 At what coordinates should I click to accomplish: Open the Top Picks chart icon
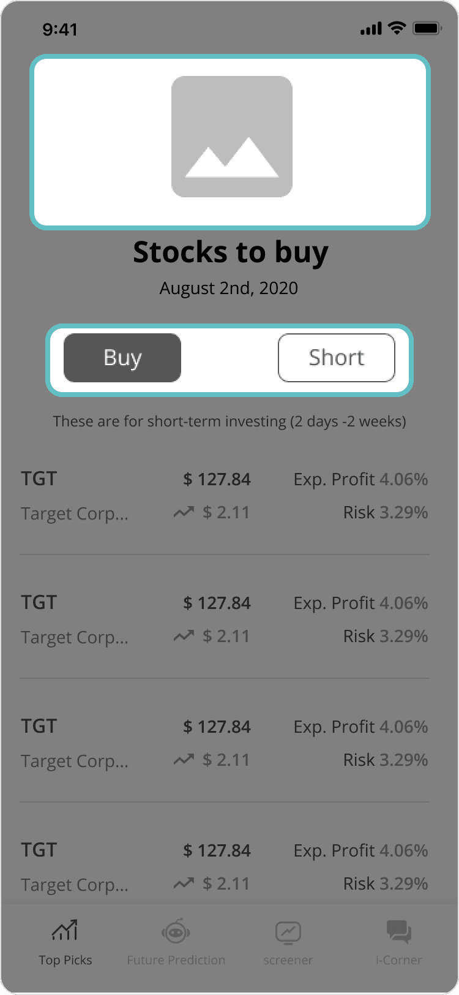pos(65,930)
